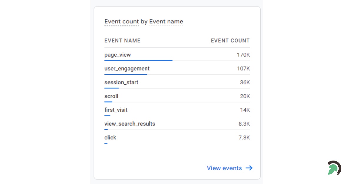353x184 pixels.
Task: Select the view_search_results event row
Action: 130,124
